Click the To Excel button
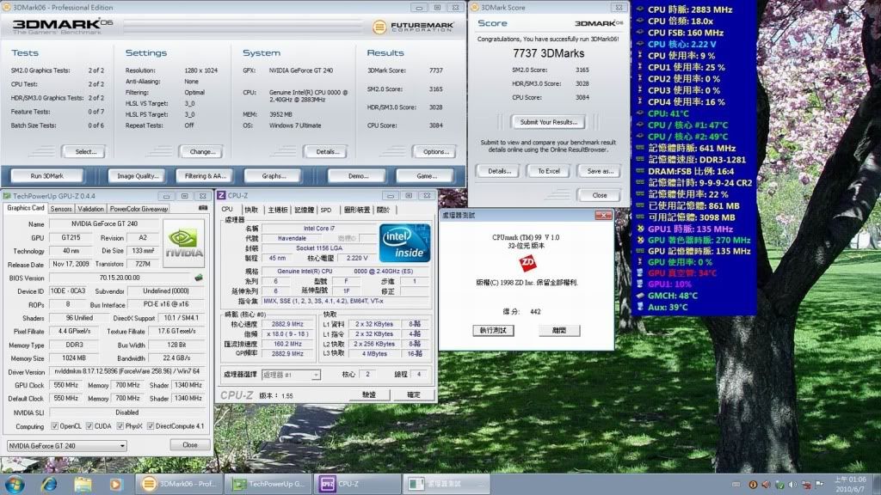 tap(550, 171)
